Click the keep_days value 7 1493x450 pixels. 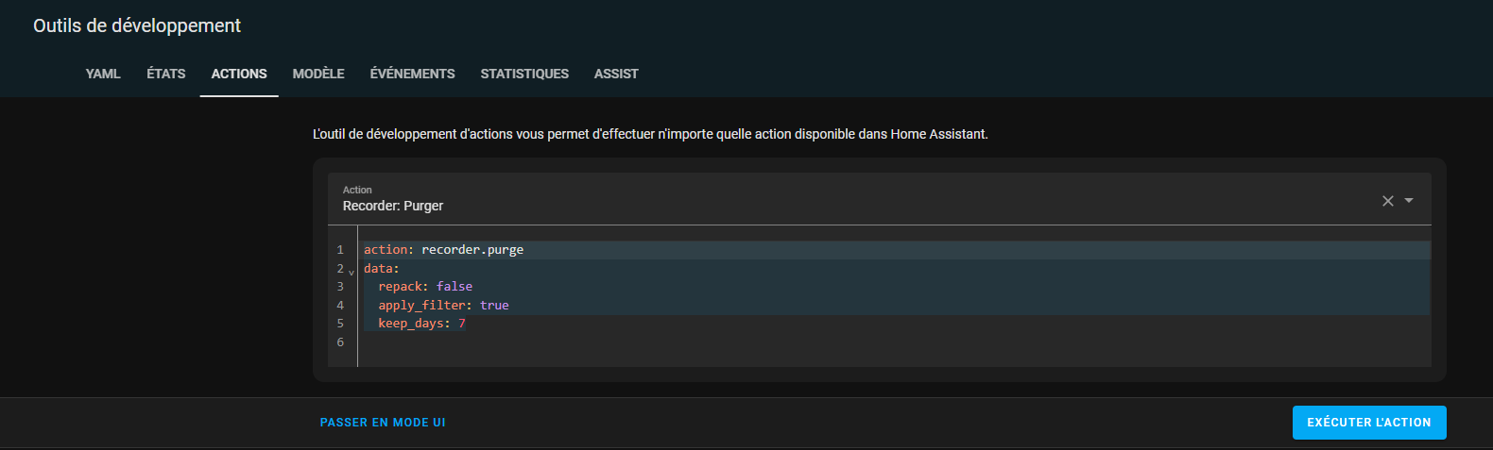[462, 324]
